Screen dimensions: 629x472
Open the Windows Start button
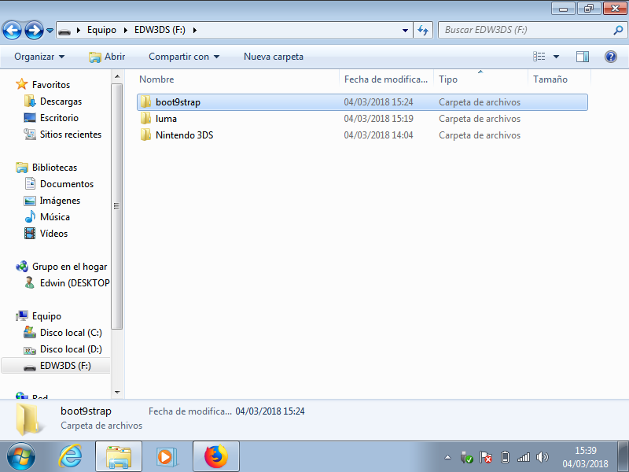[21, 457]
